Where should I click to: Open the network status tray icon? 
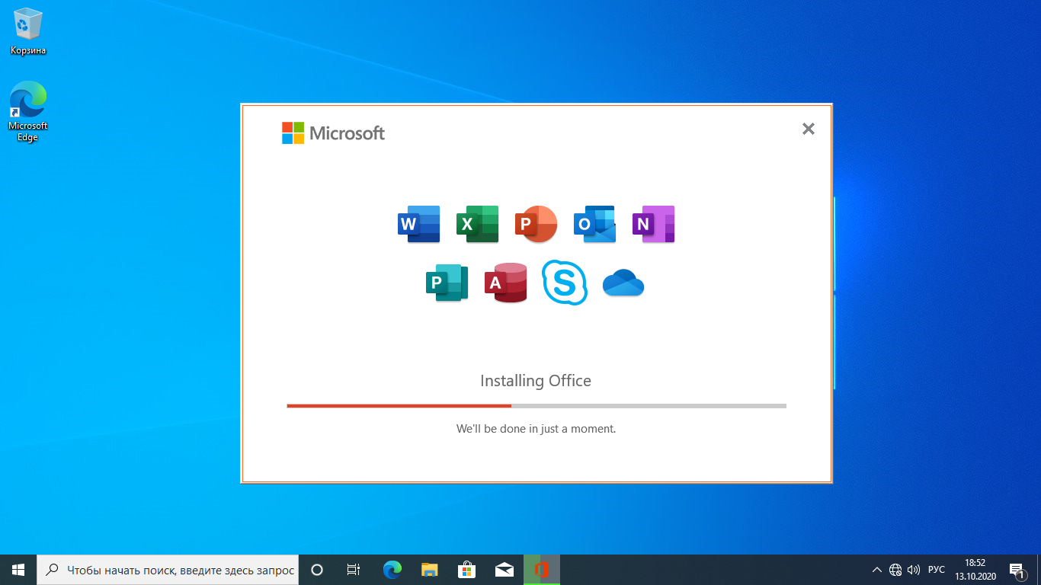pos(895,570)
